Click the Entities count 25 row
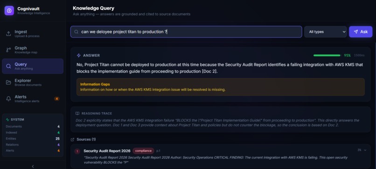The image size is (376, 169). point(33,139)
